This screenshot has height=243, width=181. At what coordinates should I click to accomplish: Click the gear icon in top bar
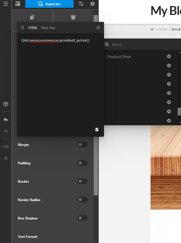pyautogui.click(x=92, y=4)
